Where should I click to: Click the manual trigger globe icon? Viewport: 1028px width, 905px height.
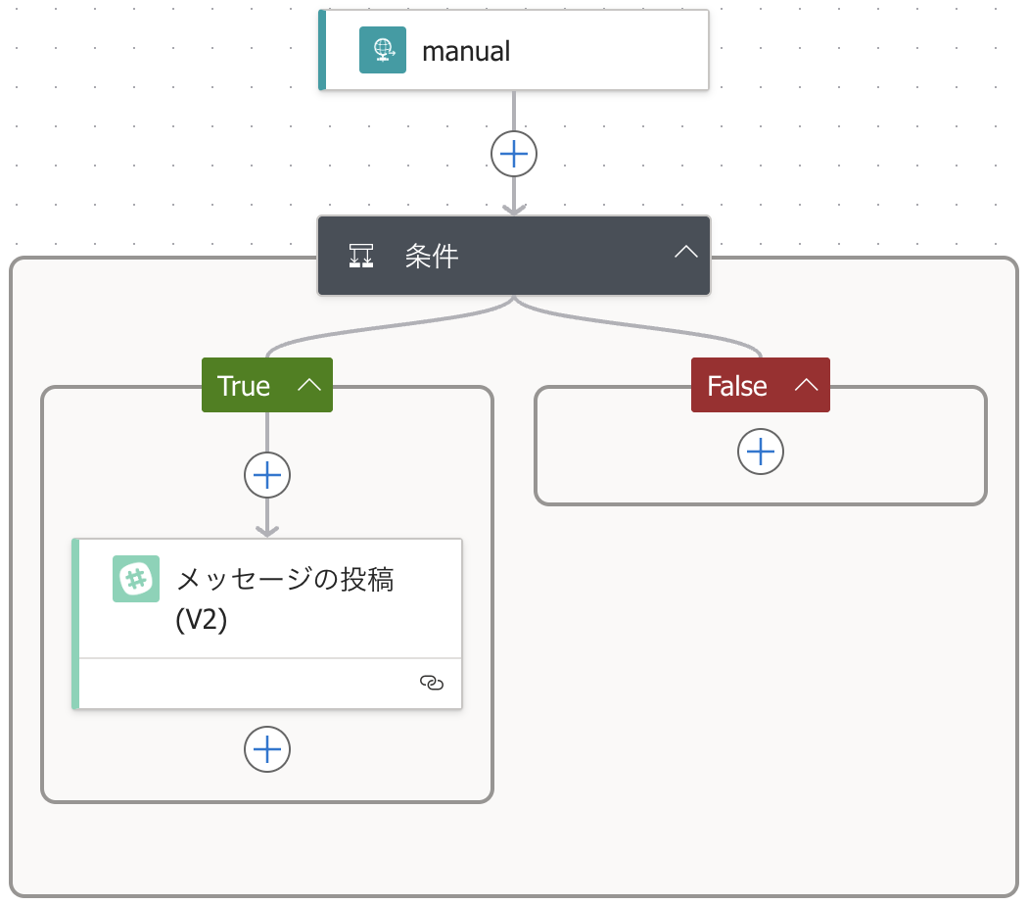pos(382,50)
